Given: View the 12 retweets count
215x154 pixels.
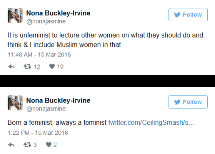Looking at the screenshot, I should click(37, 67).
